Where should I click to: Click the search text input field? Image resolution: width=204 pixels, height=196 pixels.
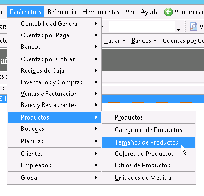point(142,27)
